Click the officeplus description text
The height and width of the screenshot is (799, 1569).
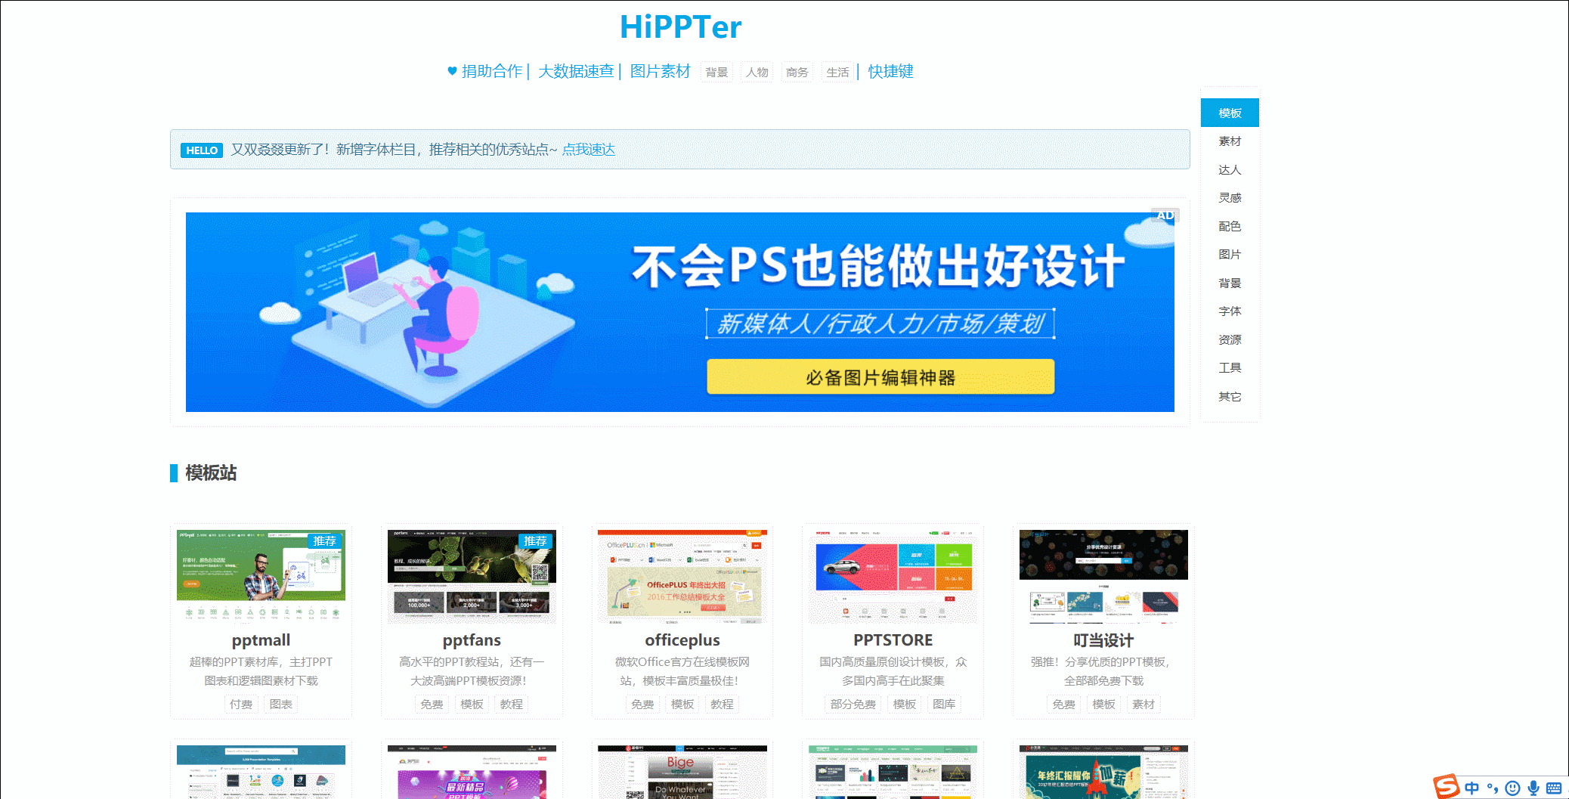click(x=682, y=671)
